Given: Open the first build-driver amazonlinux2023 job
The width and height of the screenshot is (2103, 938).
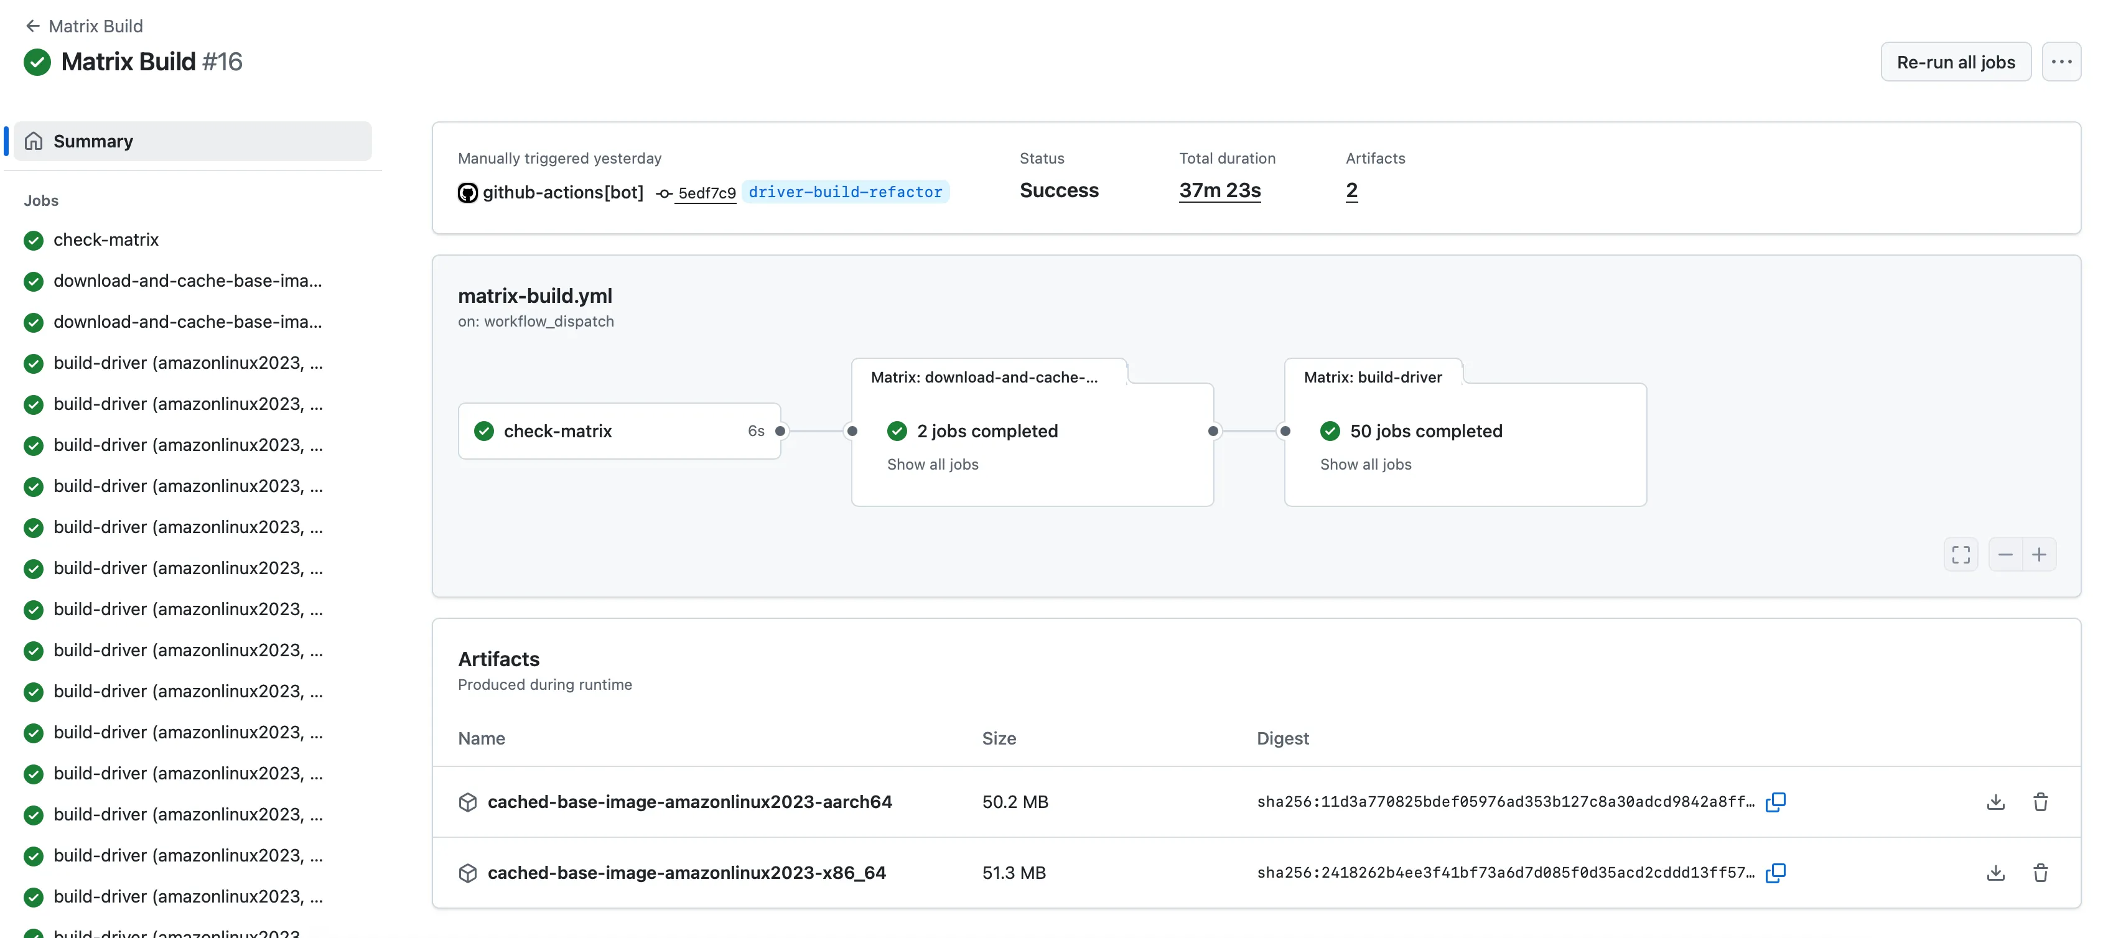Looking at the screenshot, I should (187, 363).
